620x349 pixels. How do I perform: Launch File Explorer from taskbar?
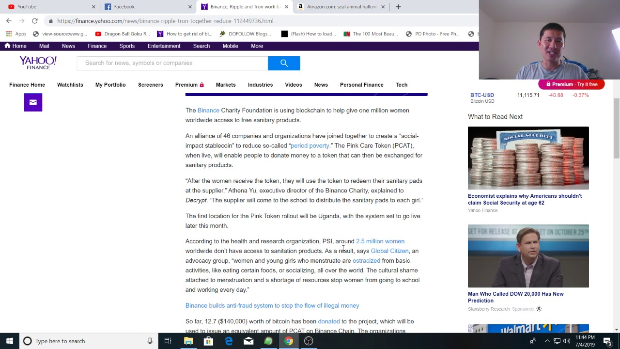[x=188, y=341]
